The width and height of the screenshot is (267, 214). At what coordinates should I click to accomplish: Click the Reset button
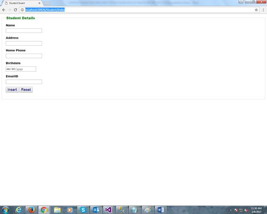26,90
